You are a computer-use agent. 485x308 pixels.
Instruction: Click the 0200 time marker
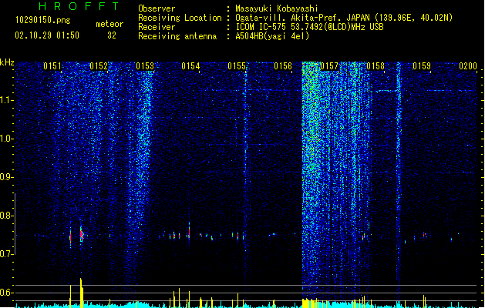coord(468,66)
